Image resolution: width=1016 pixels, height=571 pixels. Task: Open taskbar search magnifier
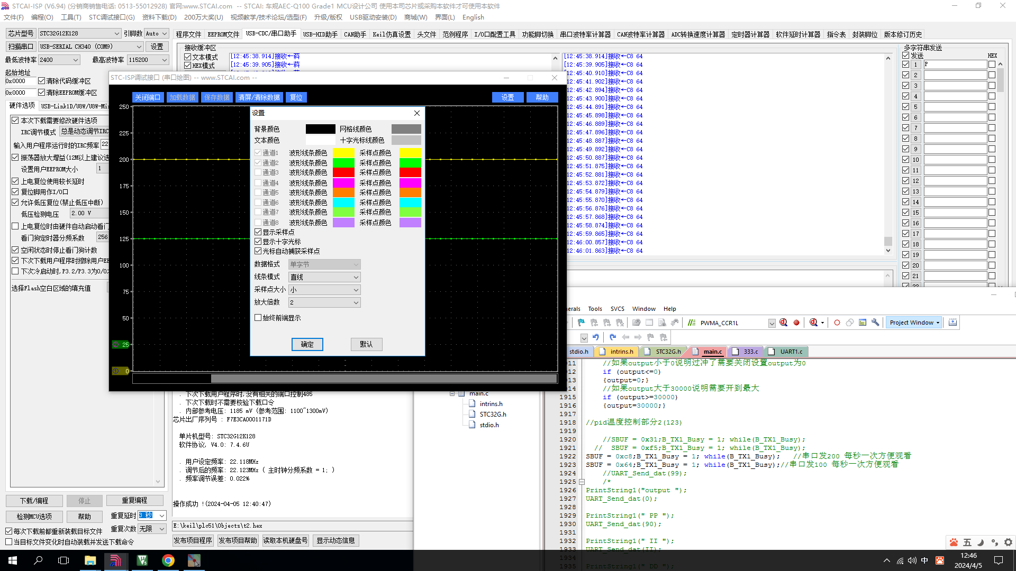(x=38, y=560)
